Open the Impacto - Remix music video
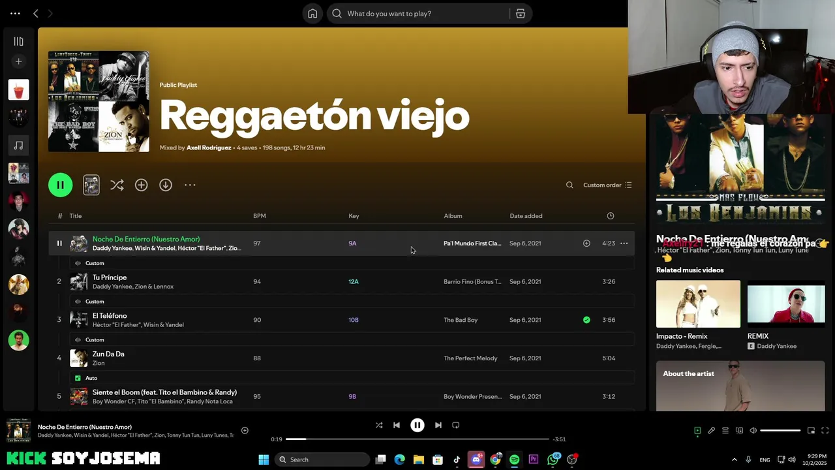Viewport: 835px width, 470px height. (698, 304)
